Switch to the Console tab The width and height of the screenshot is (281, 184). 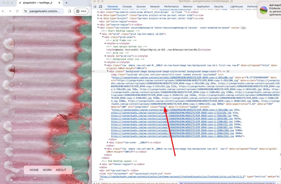pyautogui.click(x=127, y=7)
